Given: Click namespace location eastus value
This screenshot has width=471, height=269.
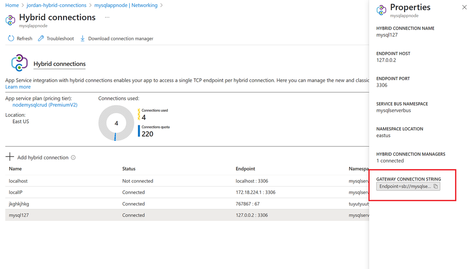Looking at the screenshot, I should pyautogui.click(x=383, y=135).
